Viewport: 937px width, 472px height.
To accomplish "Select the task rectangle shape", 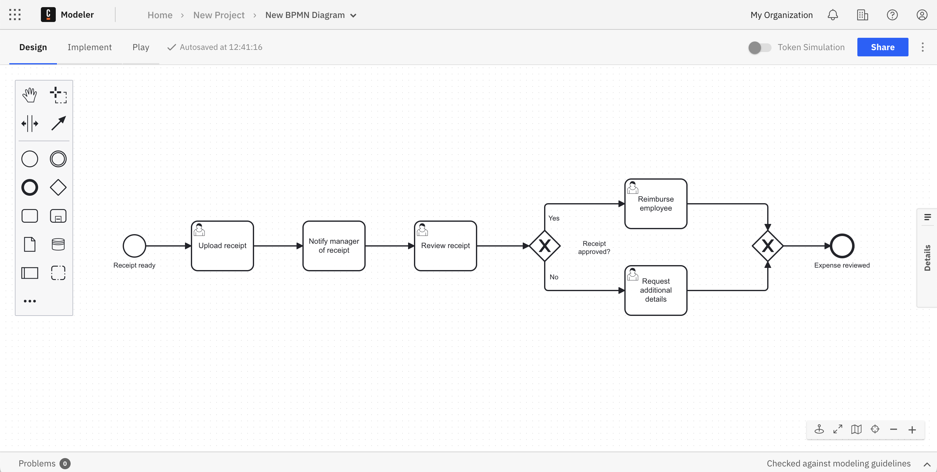I will (29, 216).
